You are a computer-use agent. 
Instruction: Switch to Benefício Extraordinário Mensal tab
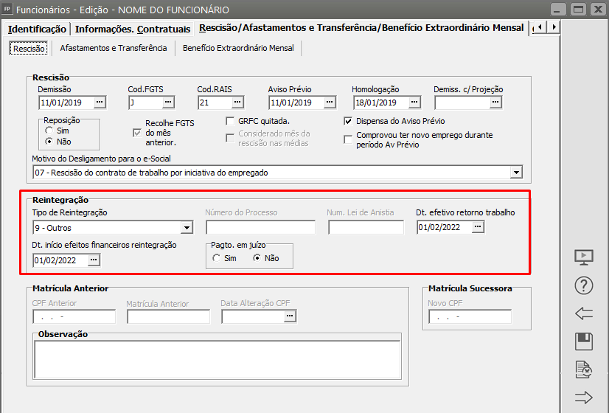coord(238,48)
